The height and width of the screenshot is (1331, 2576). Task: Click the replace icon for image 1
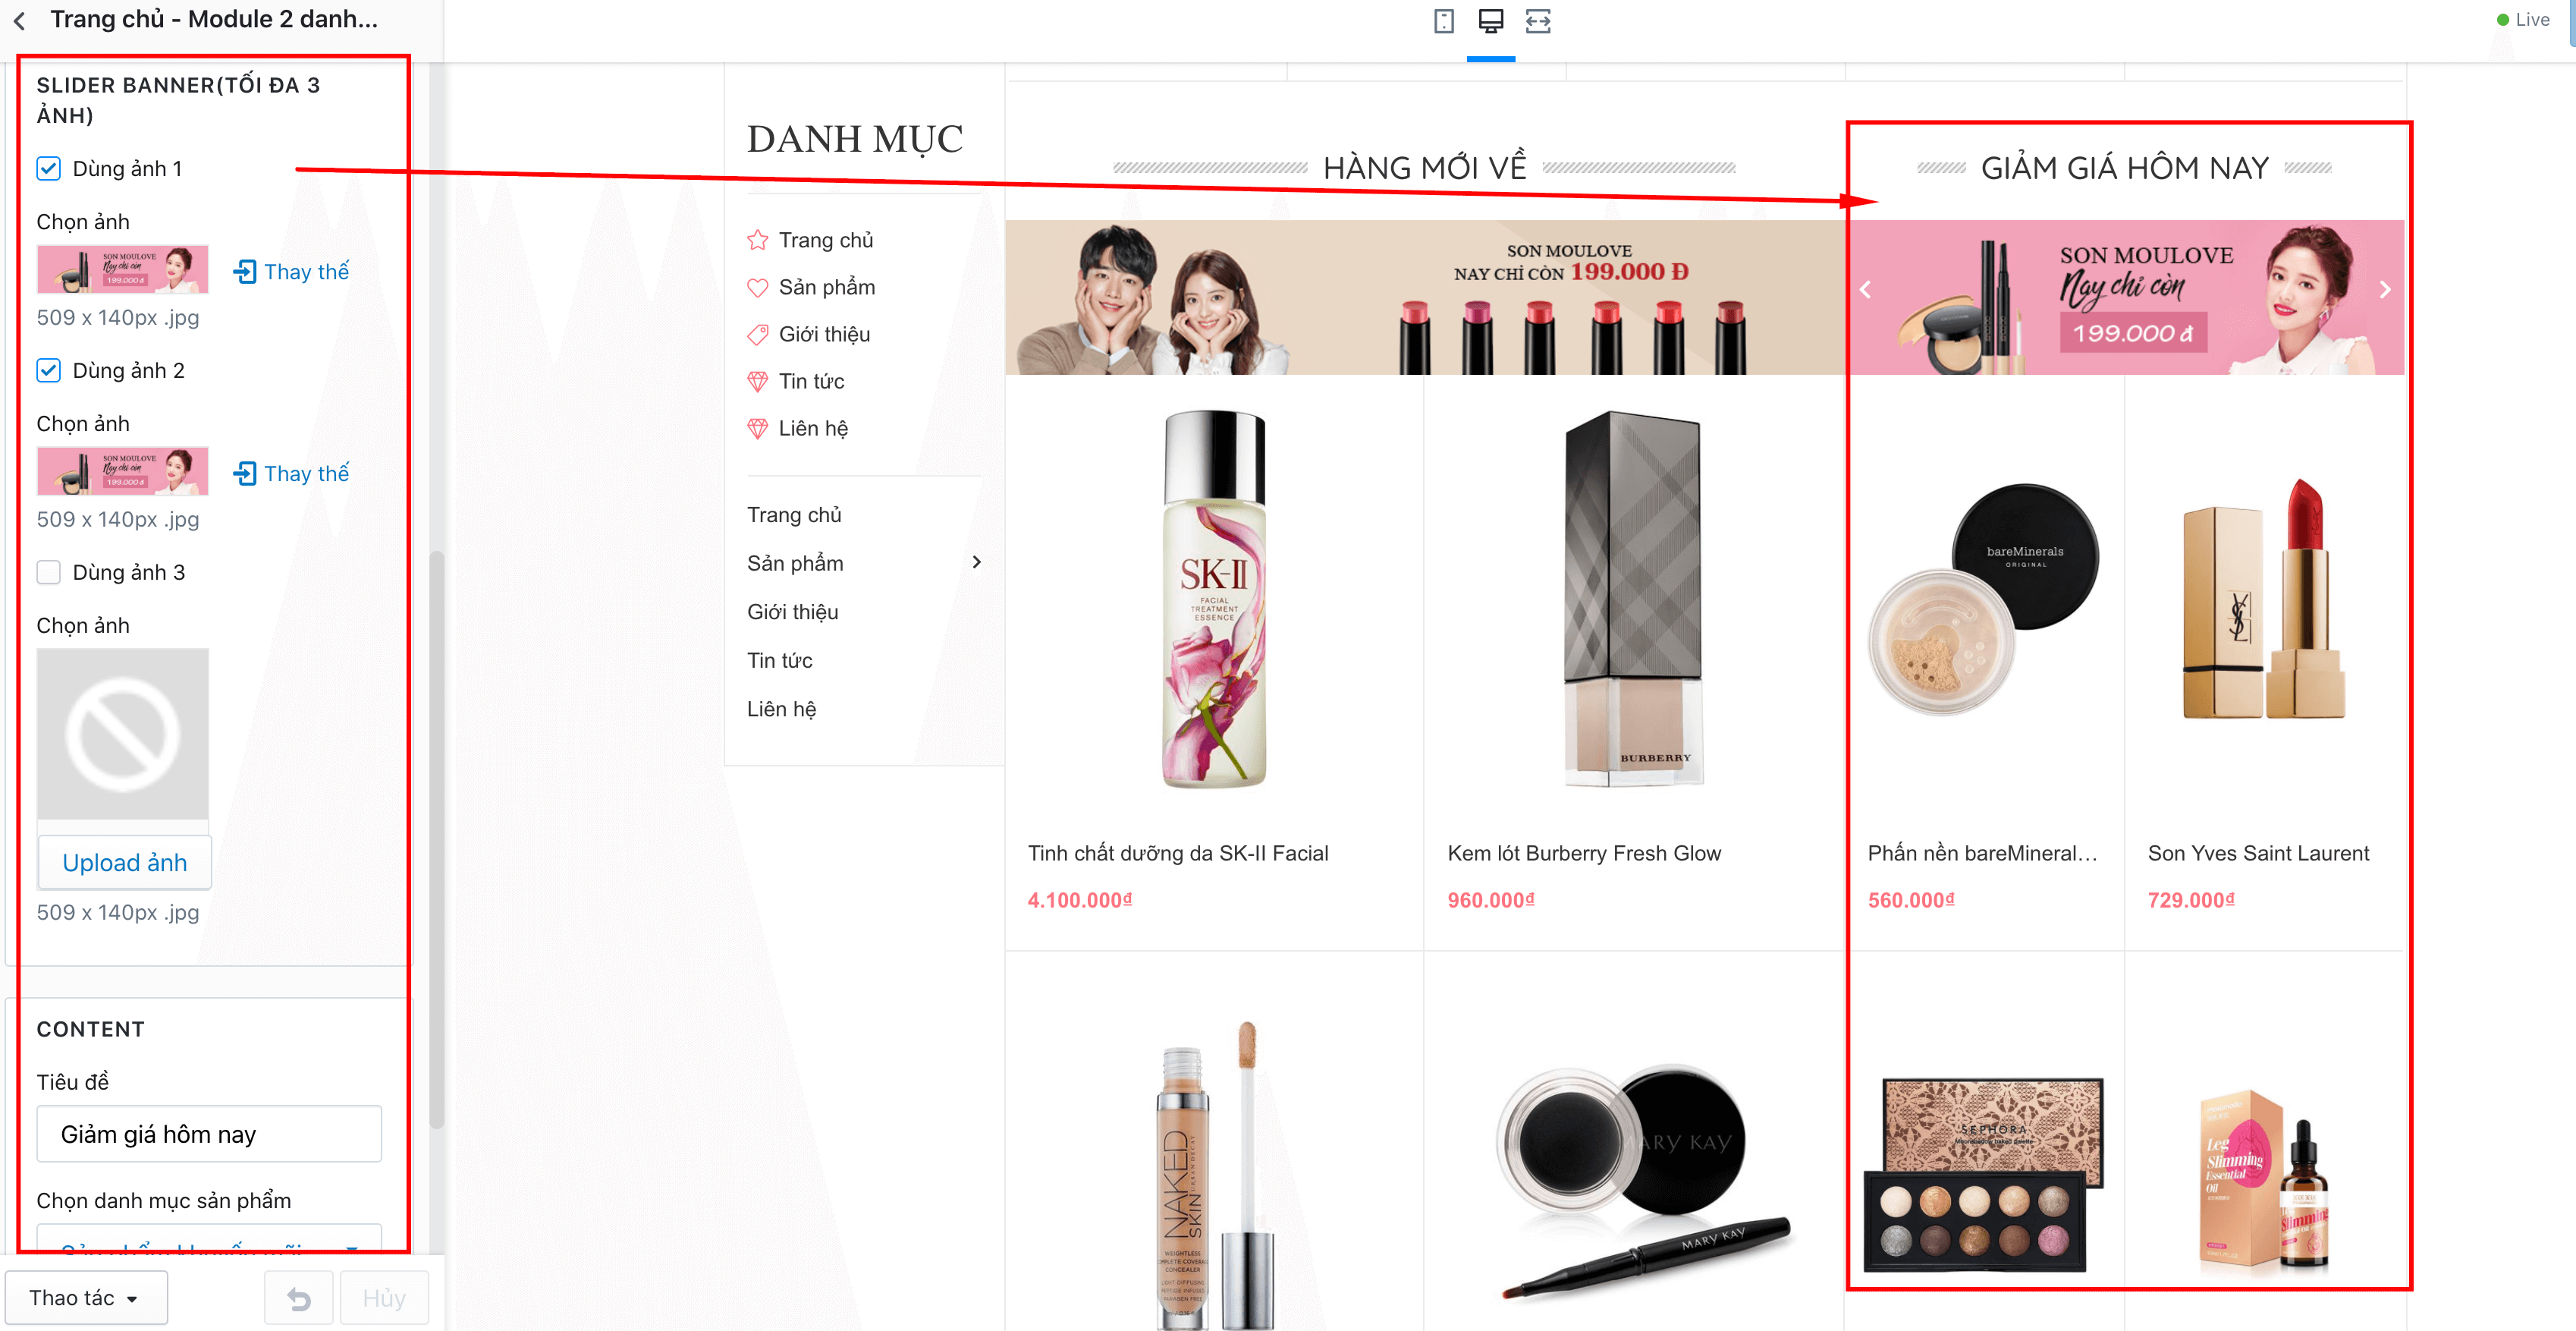(244, 271)
